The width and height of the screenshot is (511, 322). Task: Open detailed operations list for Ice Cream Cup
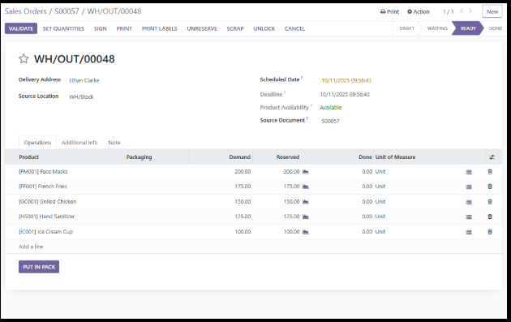point(469,232)
